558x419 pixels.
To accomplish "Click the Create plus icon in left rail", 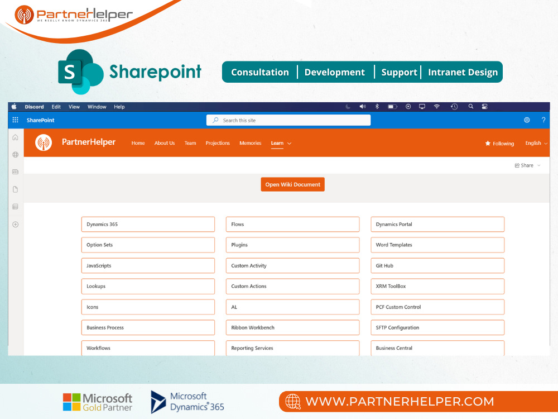I will (x=15, y=225).
